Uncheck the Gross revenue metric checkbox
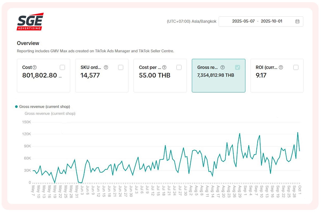The height and width of the screenshot is (212, 321). [x=238, y=67]
